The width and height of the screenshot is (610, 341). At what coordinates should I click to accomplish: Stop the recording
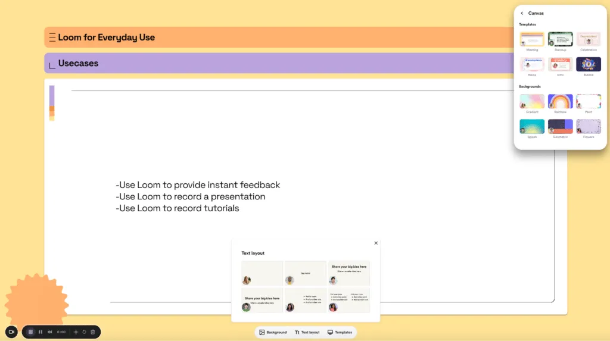click(31, 332)
